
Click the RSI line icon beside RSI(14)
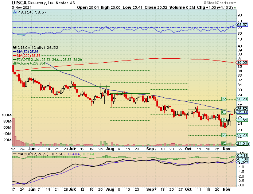coord(15,12)
